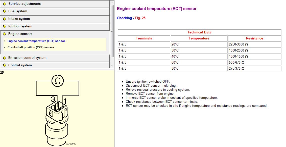Expand the Control system section
The height and width of the screenshot is (147, 286).
20,65
